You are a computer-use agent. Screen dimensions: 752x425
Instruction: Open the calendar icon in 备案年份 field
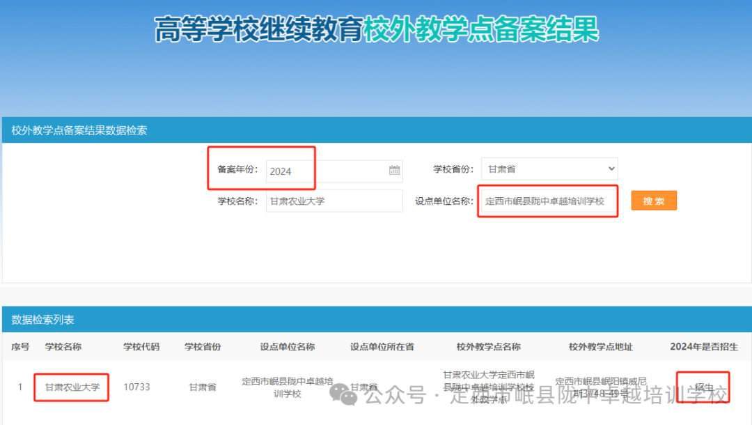tap(394, 170)
